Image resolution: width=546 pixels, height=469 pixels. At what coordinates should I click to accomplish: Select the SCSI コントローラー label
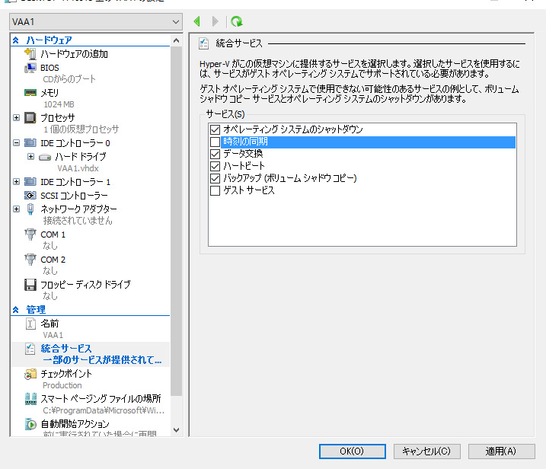click(74, 196)
